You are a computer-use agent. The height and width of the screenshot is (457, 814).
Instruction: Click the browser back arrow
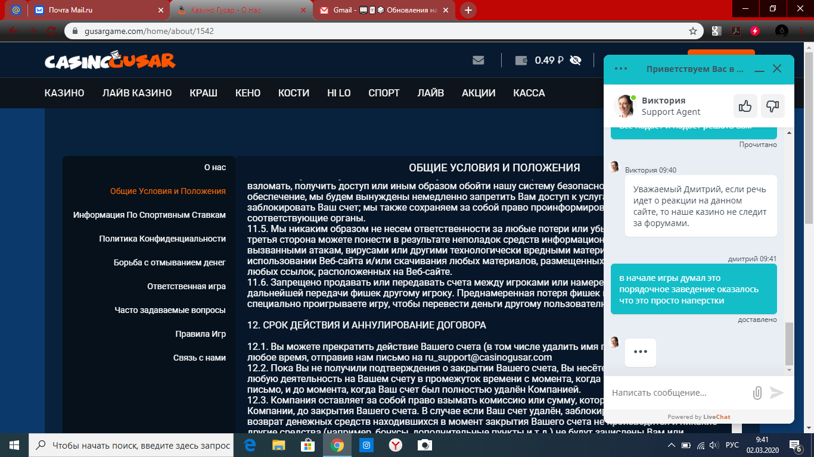pos(14,31)
